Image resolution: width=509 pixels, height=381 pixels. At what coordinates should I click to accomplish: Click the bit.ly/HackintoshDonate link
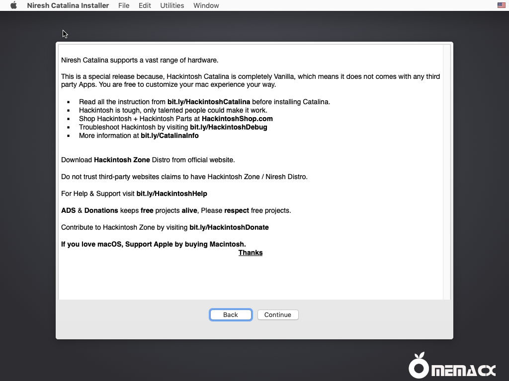click(229, 227)
